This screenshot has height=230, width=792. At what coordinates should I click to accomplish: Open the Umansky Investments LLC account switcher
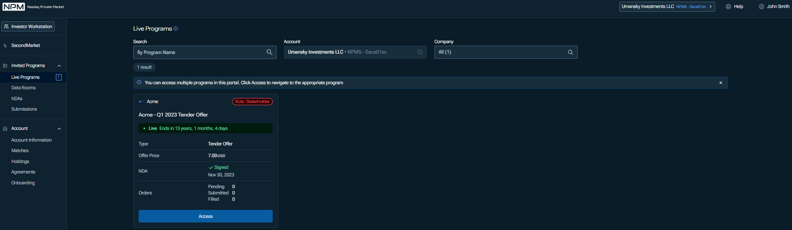point(667,7)
